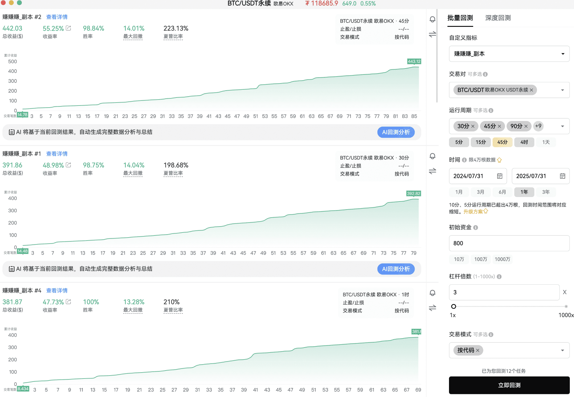Click the 初始资金 input showing 800
This screenshot has width=574, height=397.
click(509, 243)
